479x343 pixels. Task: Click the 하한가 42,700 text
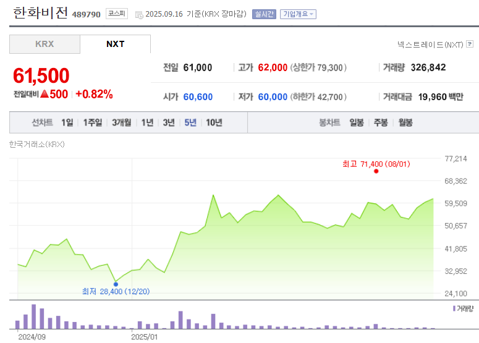pyautogui.click(x=318, y=97)
